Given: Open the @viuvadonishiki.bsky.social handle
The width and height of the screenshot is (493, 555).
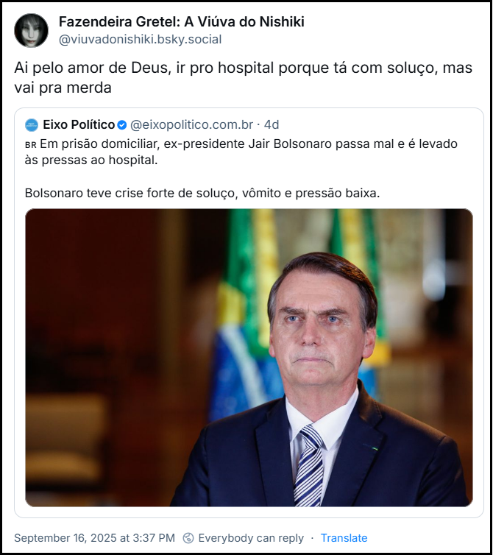Looking at the screenshot, I should 140,40.
